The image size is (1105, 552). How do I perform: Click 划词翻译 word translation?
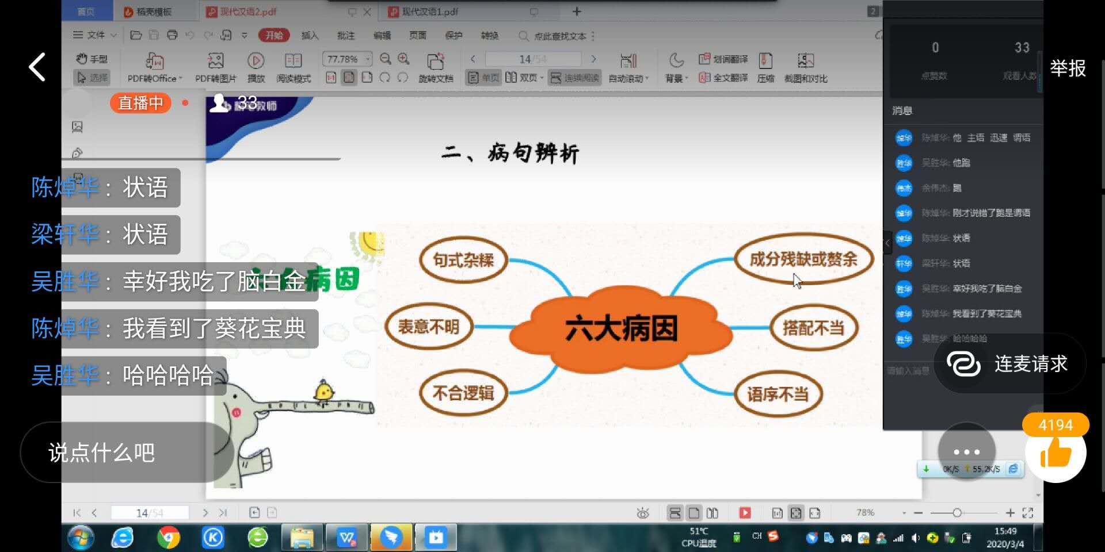(723, 59)
